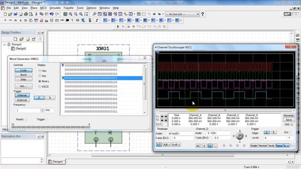The height and width of the screenshot is (169, 301).
Task: Open Set... pattern settings
Action: pyautogui.click(x=24, y=86)
